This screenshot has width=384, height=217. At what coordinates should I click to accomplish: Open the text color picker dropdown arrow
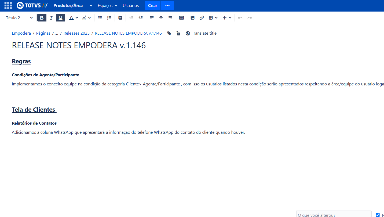pos(77,18)
